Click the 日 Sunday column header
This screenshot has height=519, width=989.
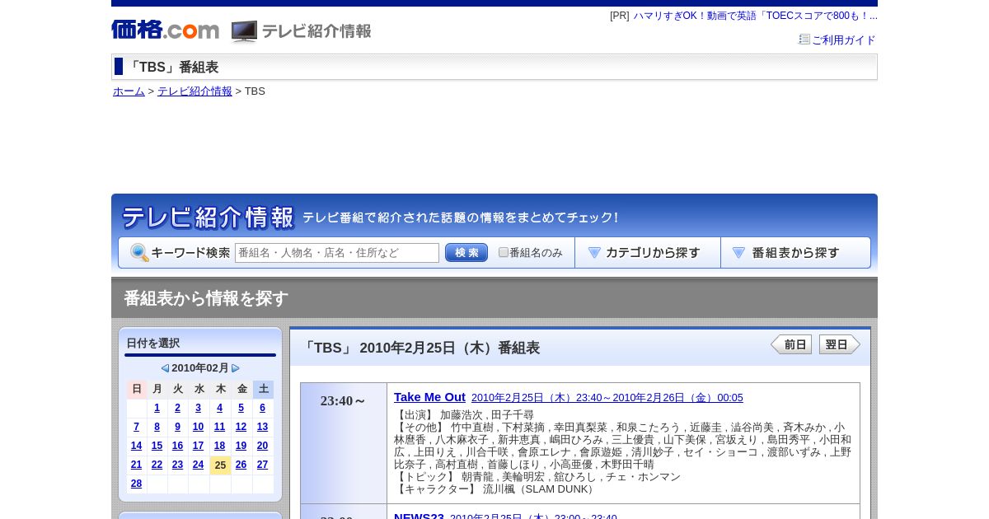point(137,389)
